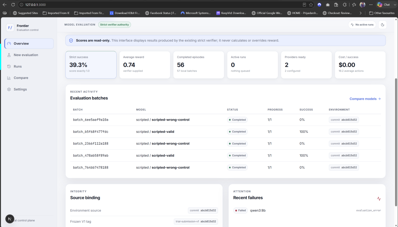The width and height of the screenshot is (398, 227).
Task: Click the No active runs button
Action: click(362, 25)
